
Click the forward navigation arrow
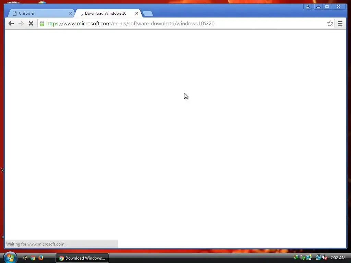21,24
